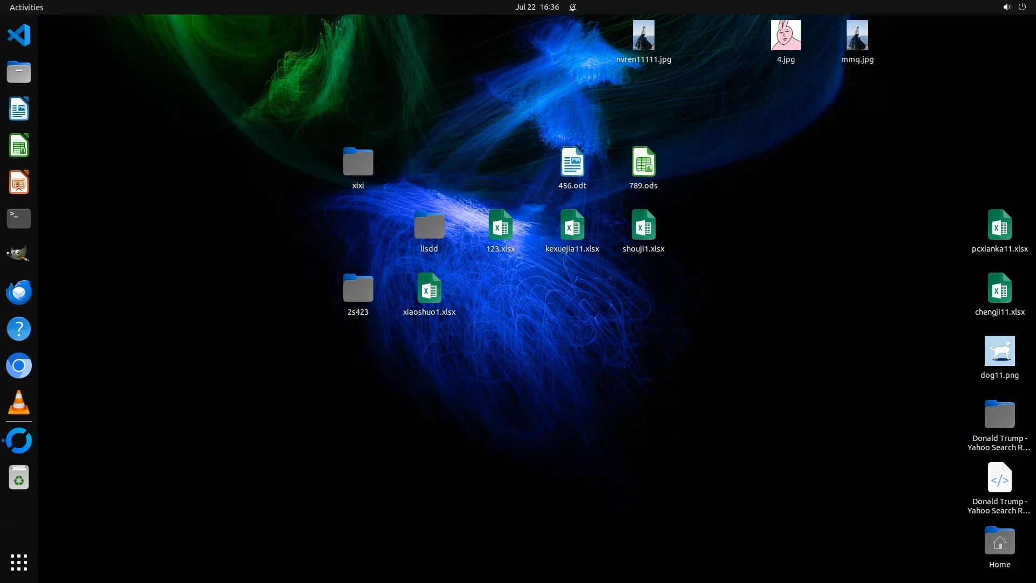Screen dimensions: 1036x583
Task: Open VLC media player icon
Action: tap(19, 403)
